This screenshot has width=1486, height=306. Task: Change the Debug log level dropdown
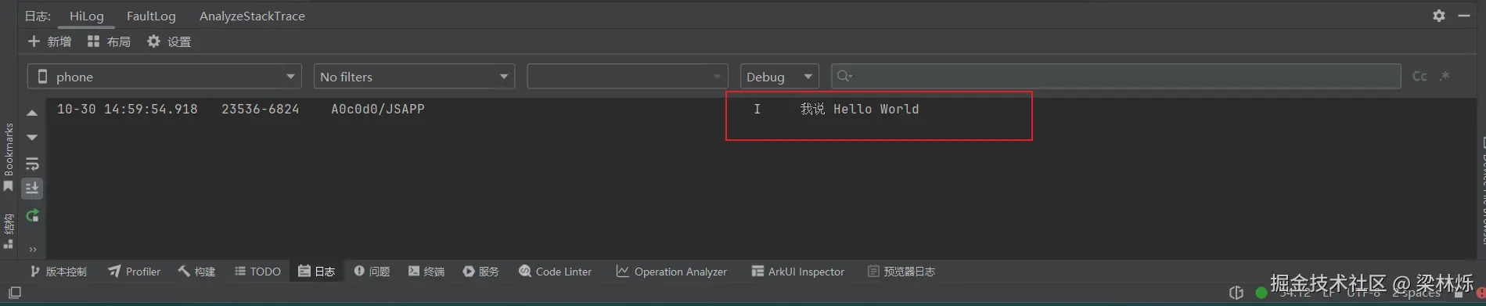tap(779, 77)
